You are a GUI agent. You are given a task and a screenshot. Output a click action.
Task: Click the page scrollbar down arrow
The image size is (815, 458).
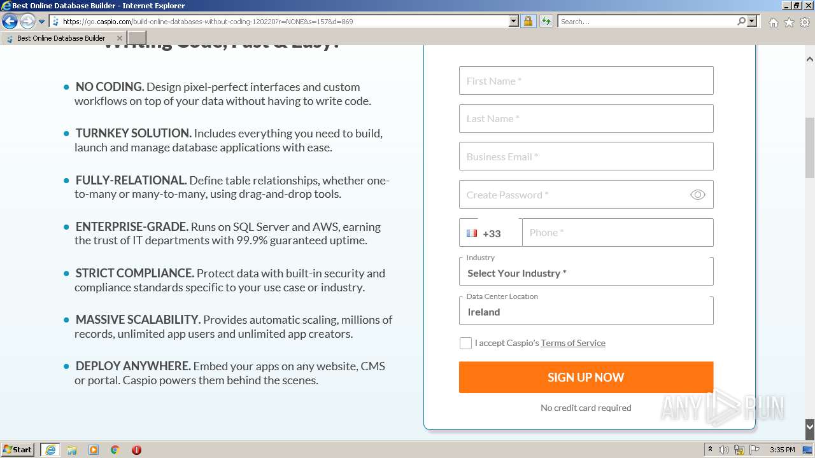pos(810,426)
